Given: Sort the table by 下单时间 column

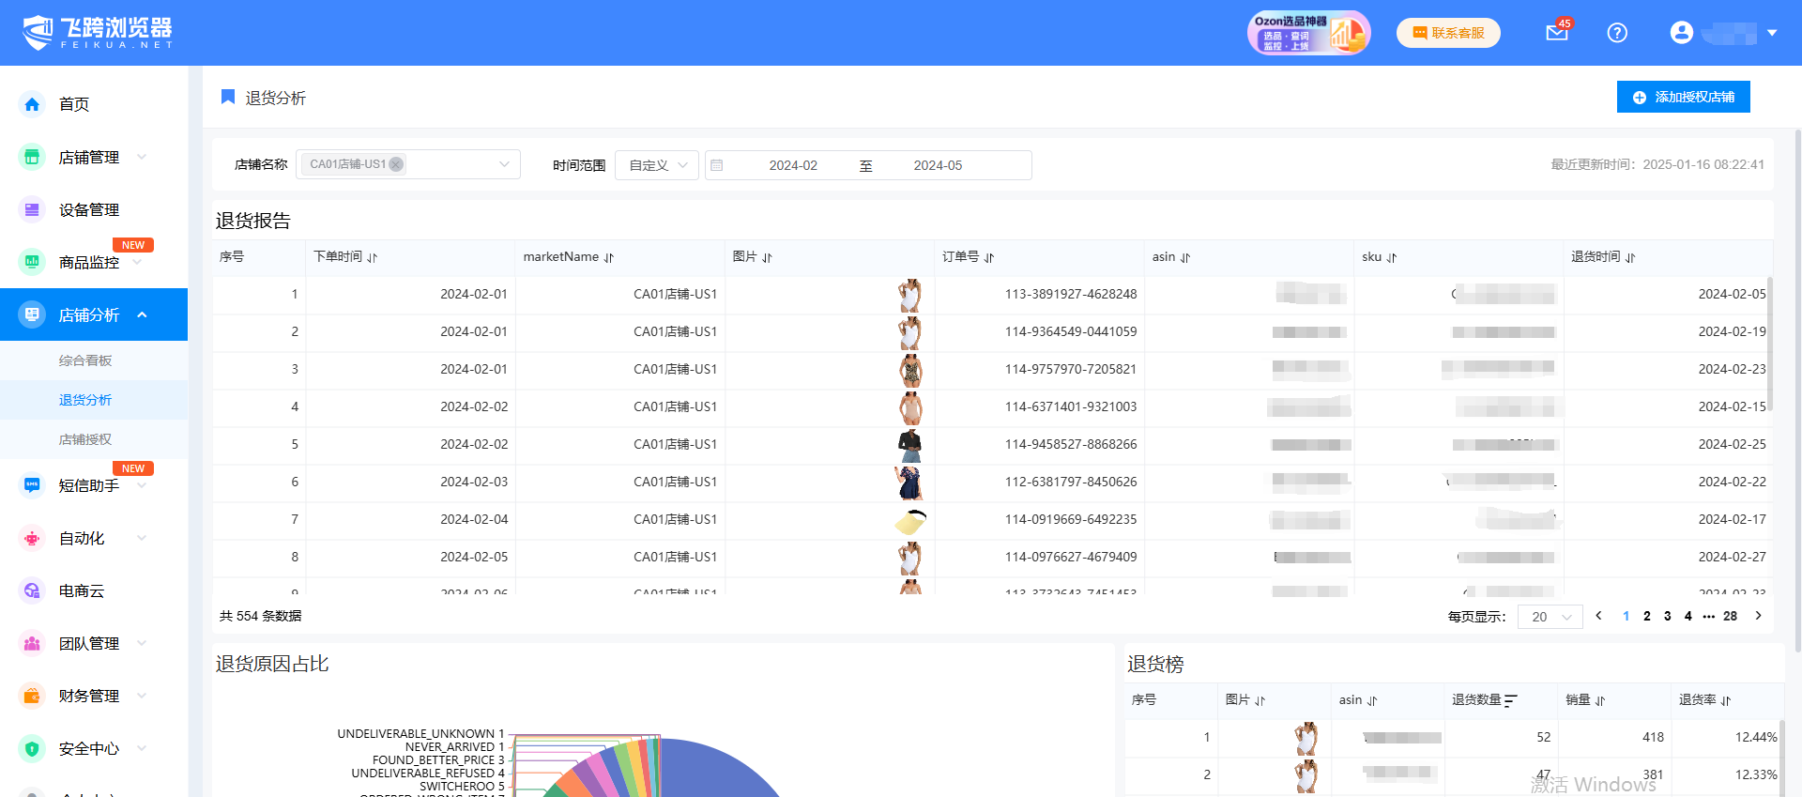Looking at the screenshot, I should click(x=373, y=257).
